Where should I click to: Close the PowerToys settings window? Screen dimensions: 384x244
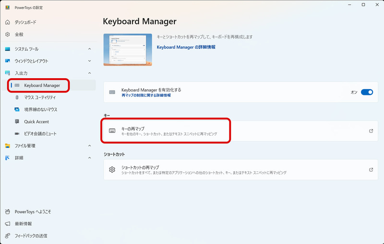point(377,5)
